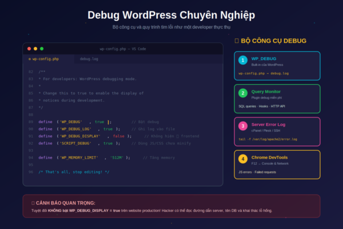Click the 'Bộ công cụ và quy trình' subtitle line
The image size is (343, 229).
point(171,27)
